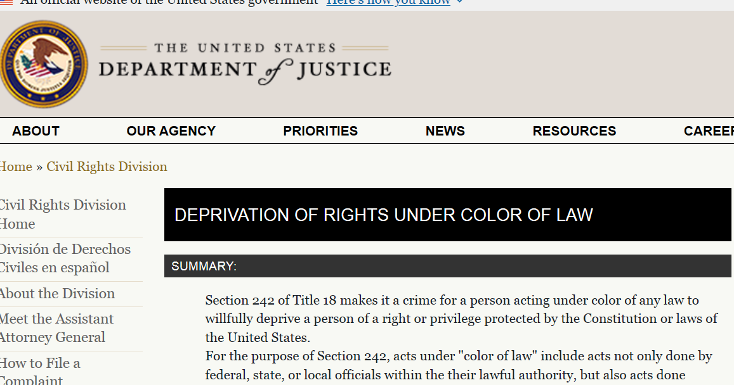Open the ABOUT menu

pyautogui.click(x=36, y=130)
